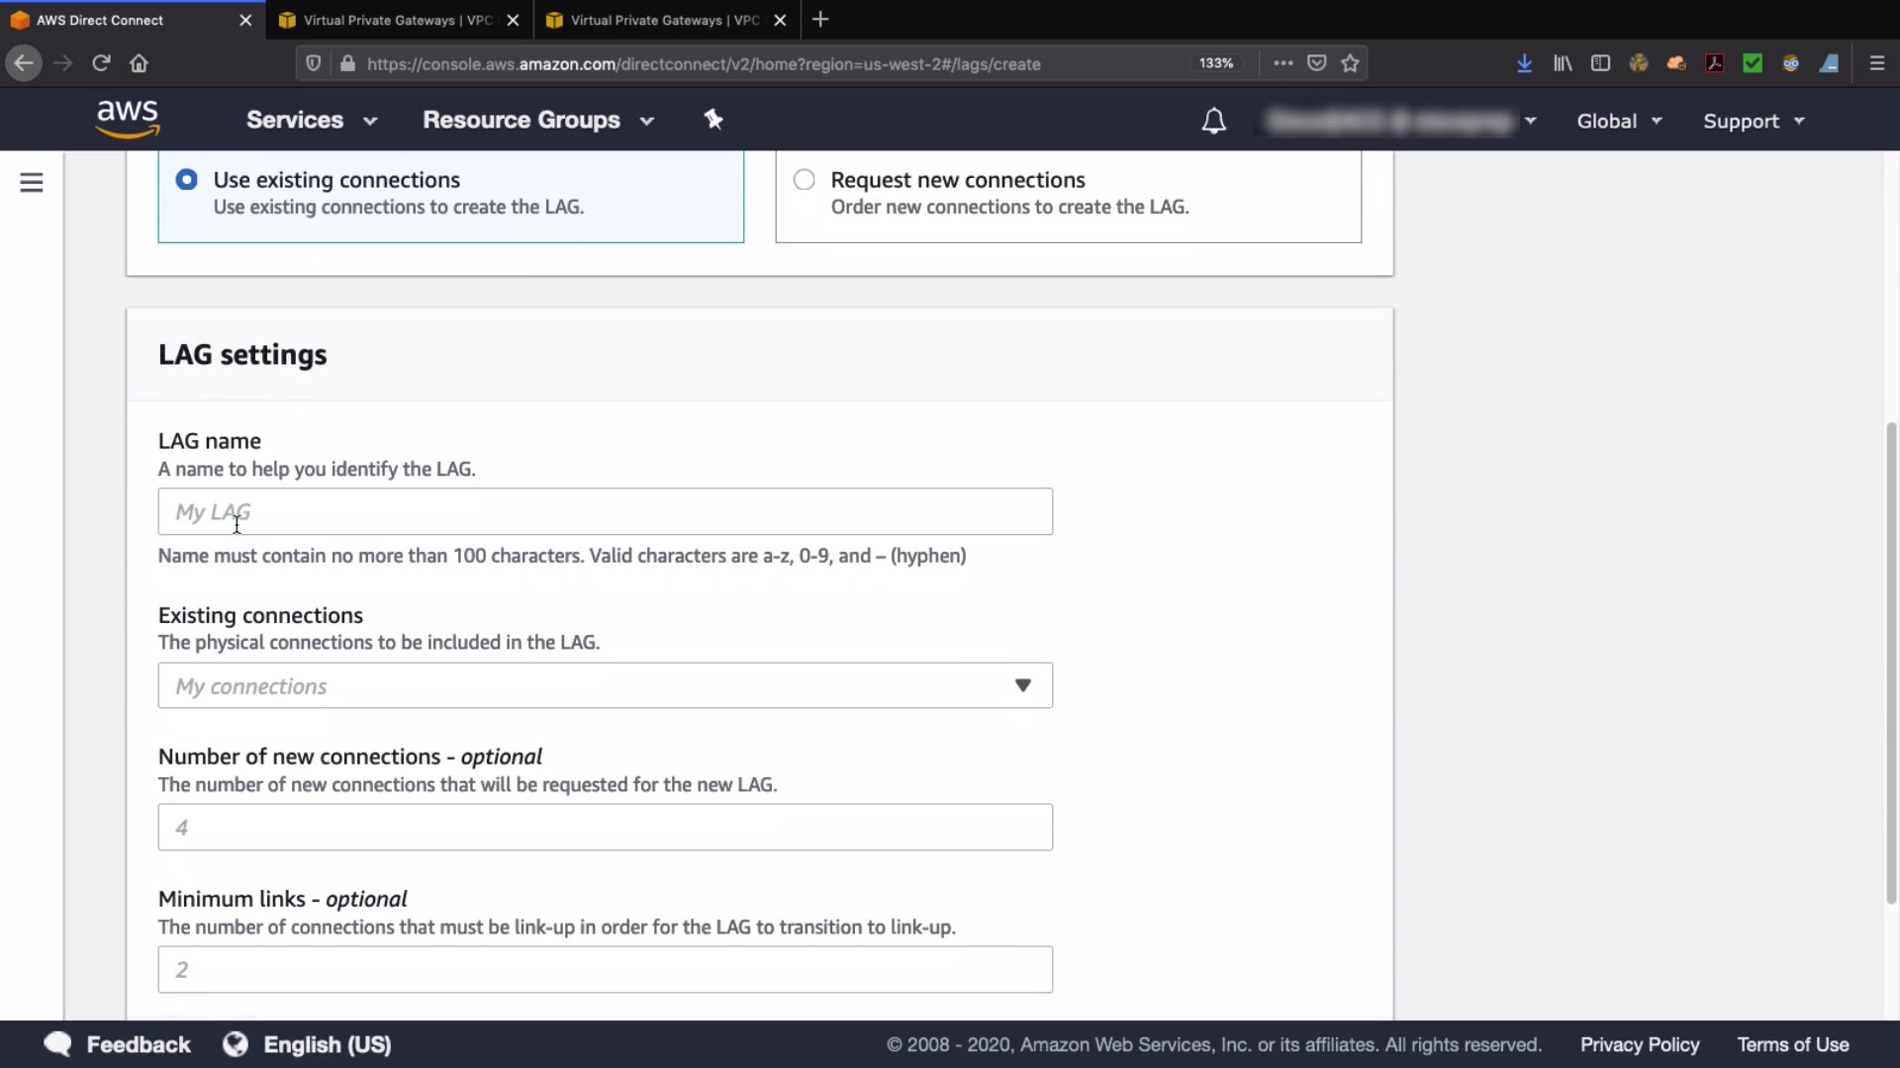The width and height of the screenshot is (1900, 1068).
Task: Open the Privacy Policy link
Action: pos(1639,1044)
